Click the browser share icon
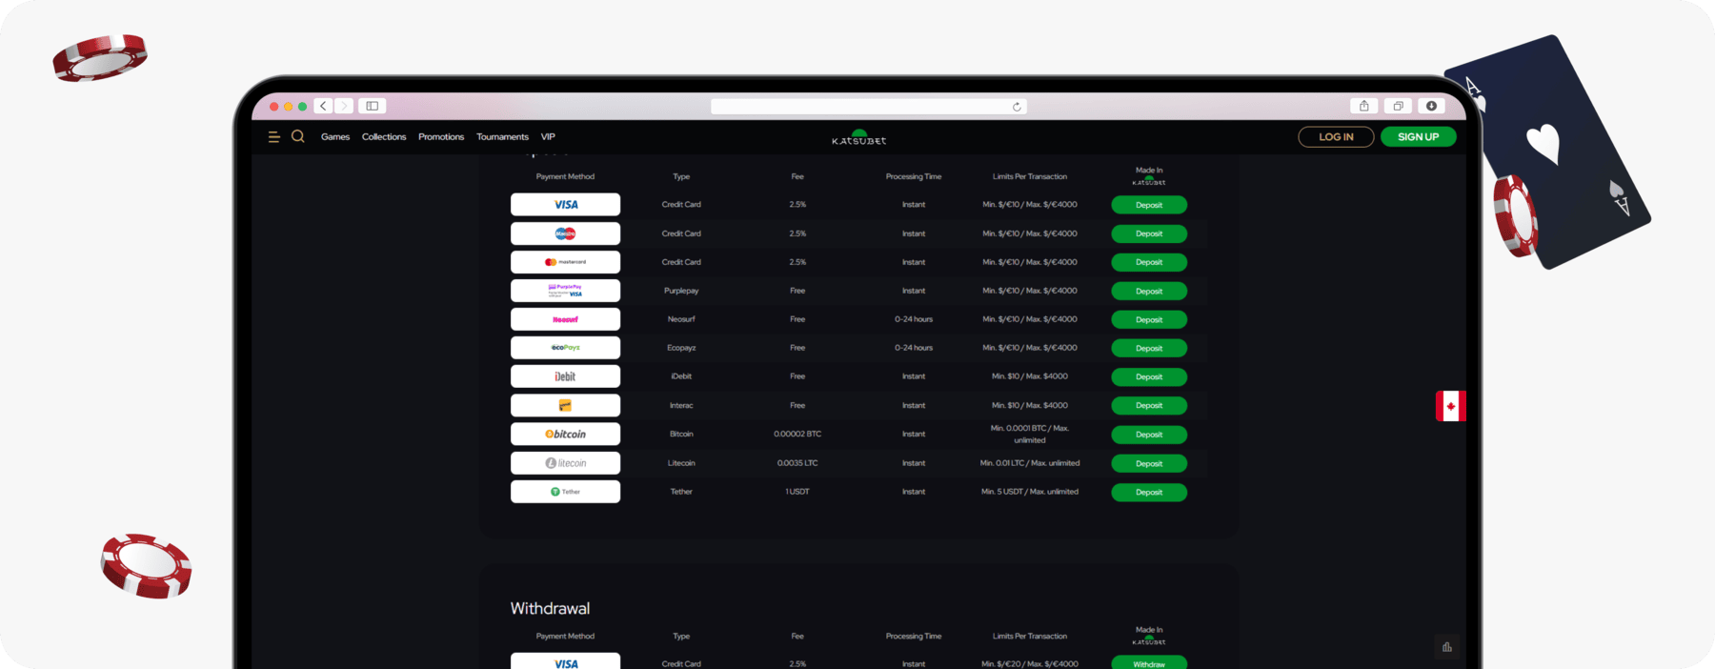 pyautogui.click(x=1363, y=106)
